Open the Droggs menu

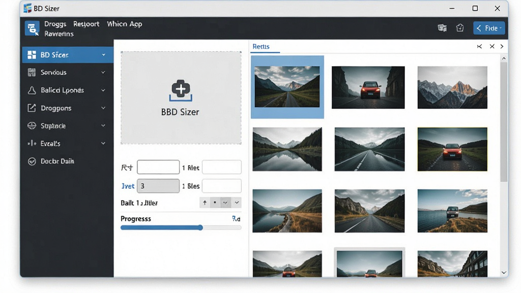[x=55, y=24]
